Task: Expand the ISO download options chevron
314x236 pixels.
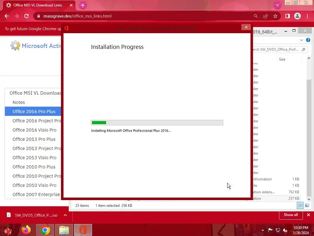Action: (65, 215)
